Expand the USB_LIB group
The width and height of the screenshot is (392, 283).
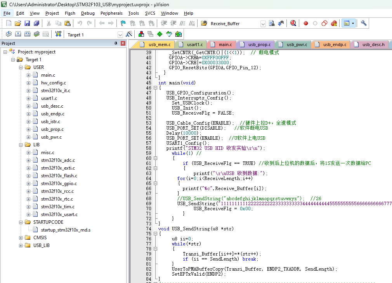click(x=21, y=245)
